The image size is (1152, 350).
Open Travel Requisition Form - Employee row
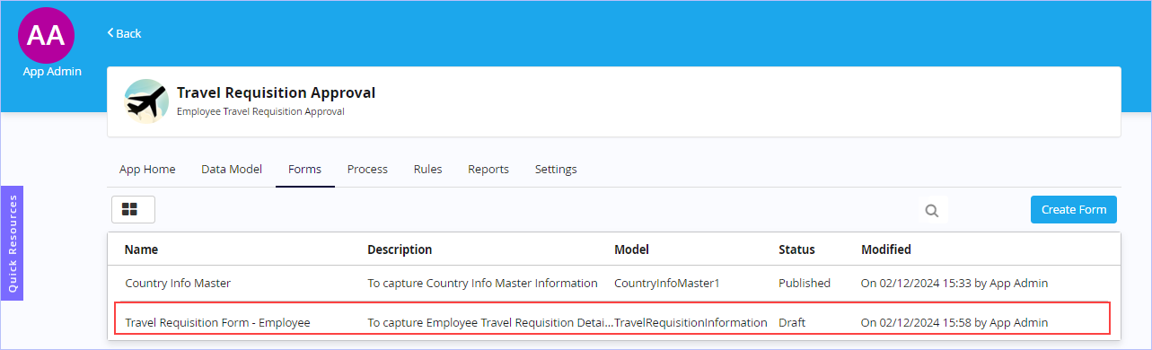click(x=614, y=321)
